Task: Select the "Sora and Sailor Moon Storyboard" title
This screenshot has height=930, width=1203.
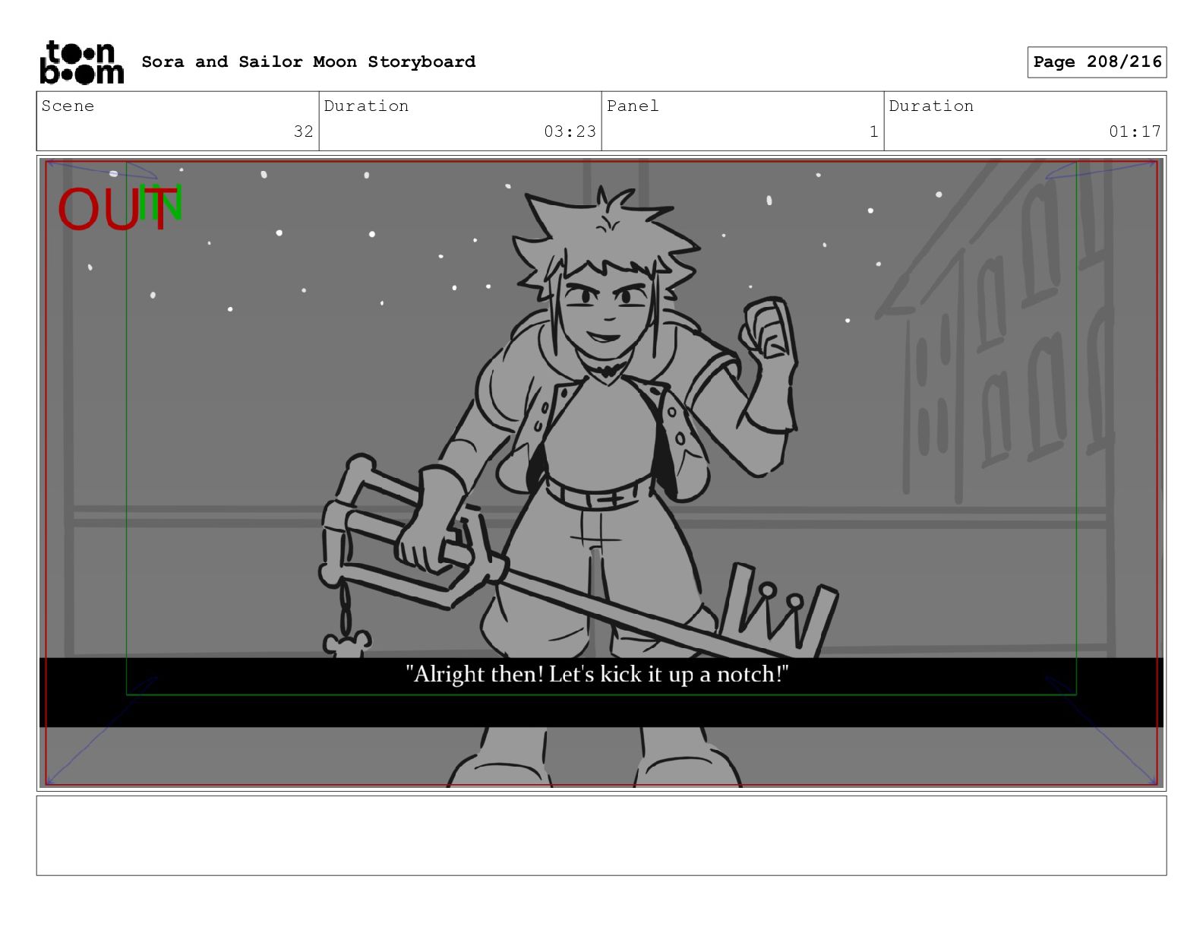Action: point(308,62)
